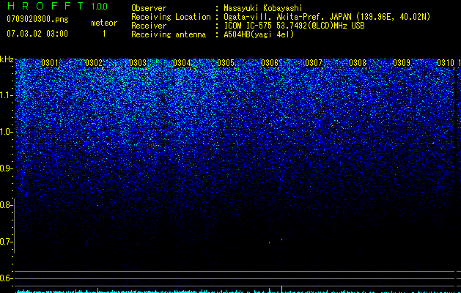Click the Receiving Location value text

327,17
